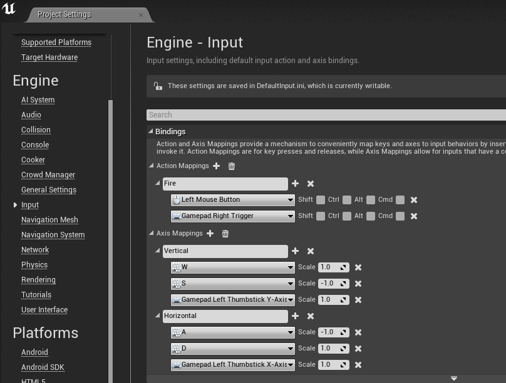The width and height of the screenshot is (506, 383).
Task: Click inside the Search settings field
Action: [x=250, y=114]
